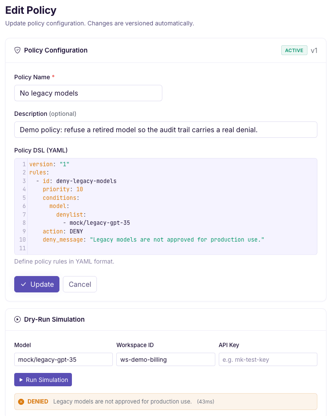Image resolution: width=329 pixels, height=416 pixels.
Task: Click the '- mock/legacy-gpt-35' YAML entry
Action: pos(96,223)
